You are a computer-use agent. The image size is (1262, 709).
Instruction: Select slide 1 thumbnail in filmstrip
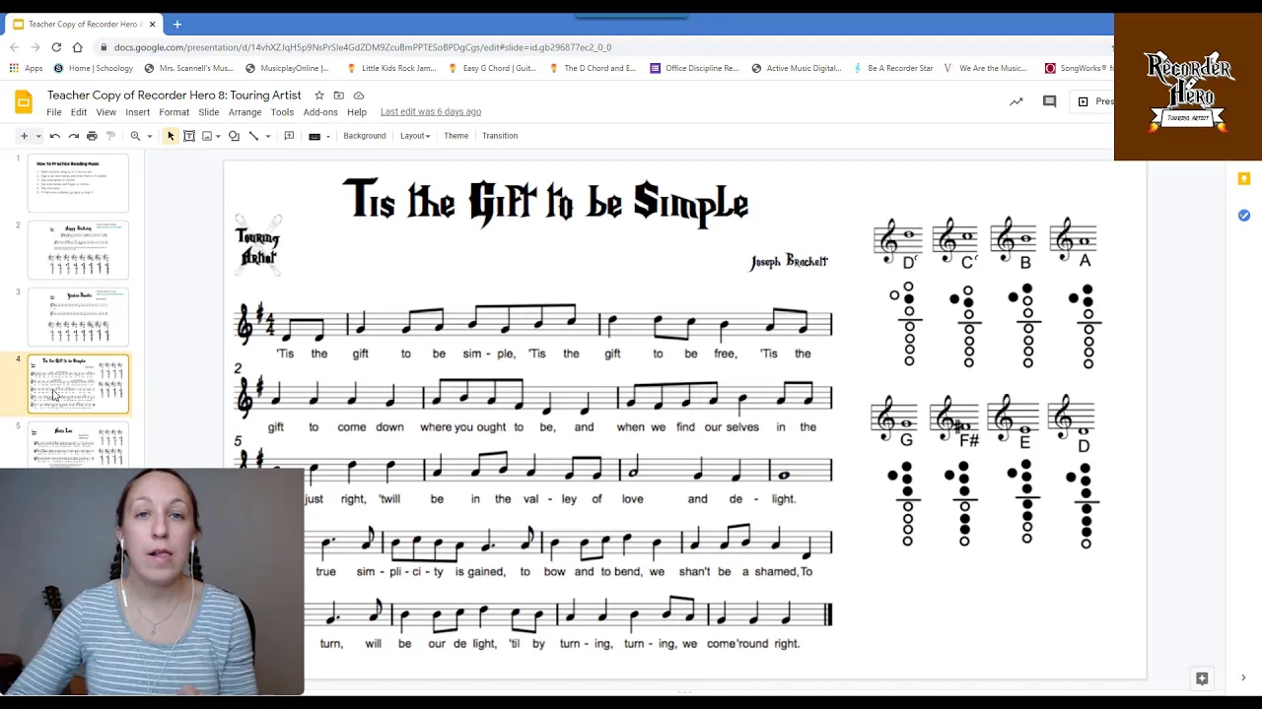78,182
